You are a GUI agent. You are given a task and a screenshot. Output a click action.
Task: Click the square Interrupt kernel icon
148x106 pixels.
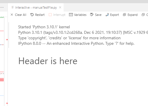tap(50, 15)
